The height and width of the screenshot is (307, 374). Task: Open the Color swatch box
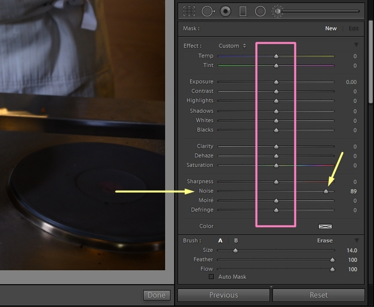click(x=324, y=226)
